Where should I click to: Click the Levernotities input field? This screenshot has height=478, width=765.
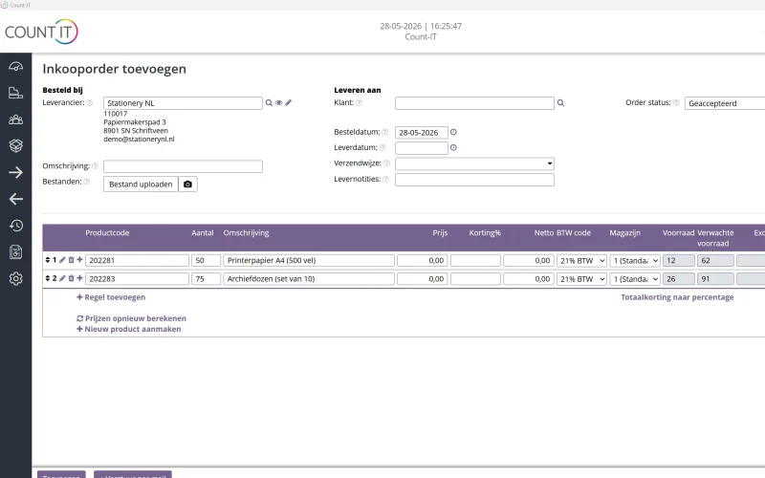[x=474, y=180]
